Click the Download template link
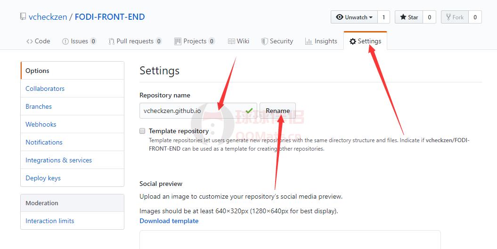The image size is (497, 249). (x=169, y=221)
